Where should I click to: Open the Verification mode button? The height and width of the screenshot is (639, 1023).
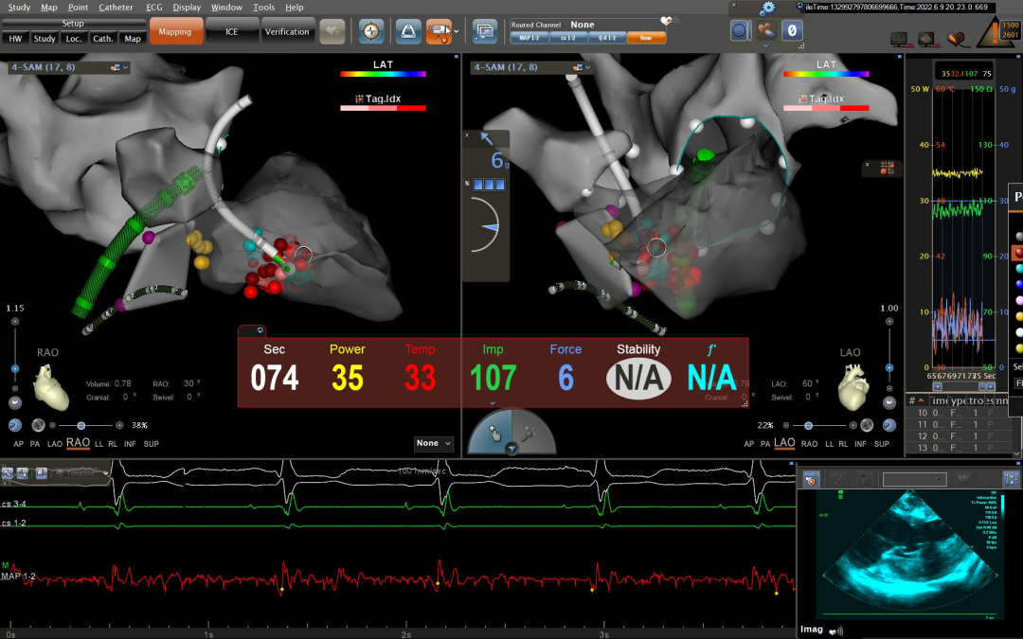[x=287, y=31]
